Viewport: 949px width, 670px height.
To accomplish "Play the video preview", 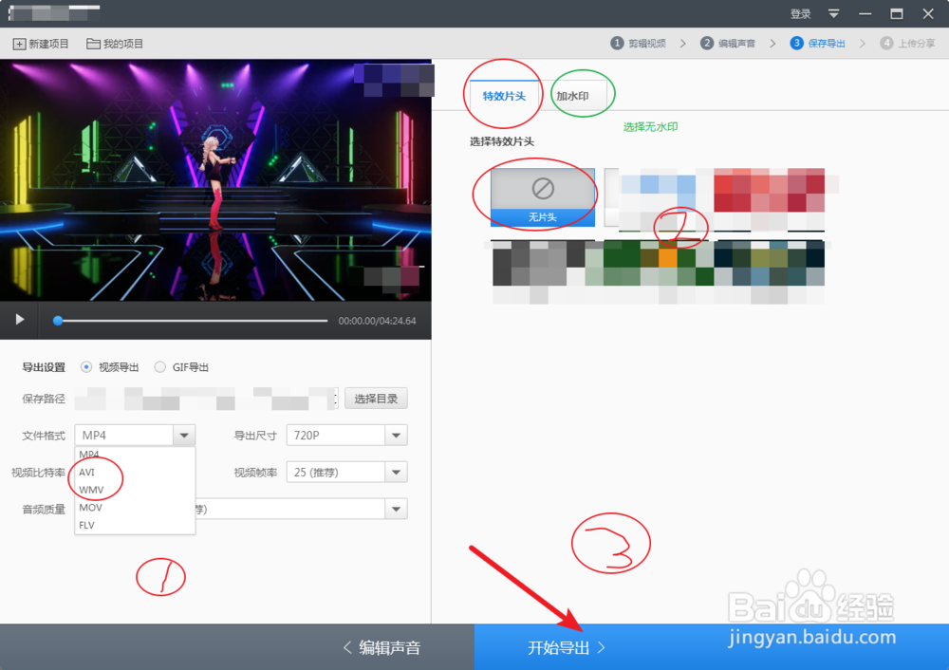I will (20, 320).
